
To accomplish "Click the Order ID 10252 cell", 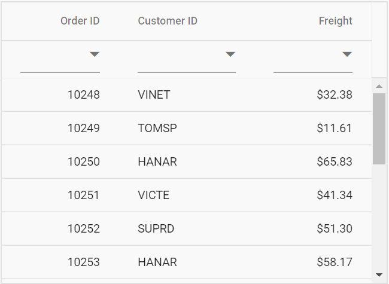I will coord(83,228).
